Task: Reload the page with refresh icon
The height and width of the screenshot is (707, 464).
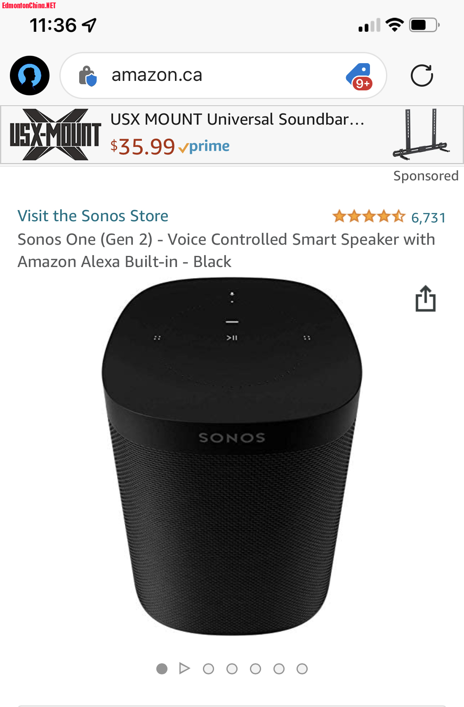Action: pos(422,76)
